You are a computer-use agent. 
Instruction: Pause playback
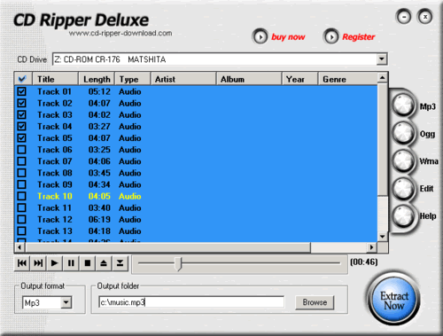[x=71, y=263]
